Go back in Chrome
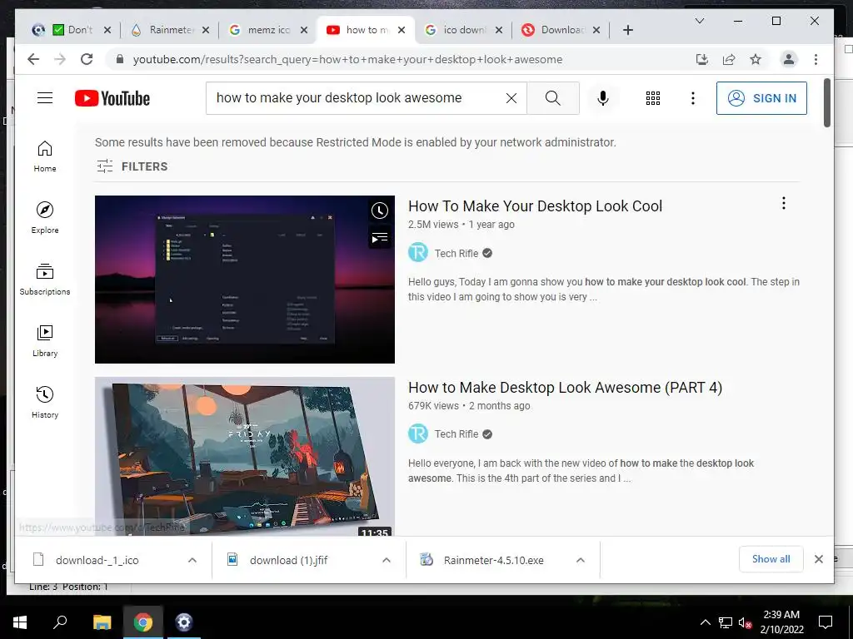The height and width of the screenshot is (639, 853). (33, 59)
